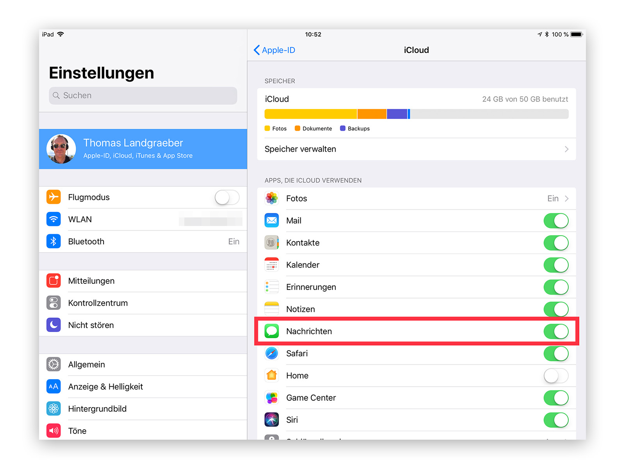Tap the Dokumente legend label
Viewport: 625px width, 469px height.
click(317, 129)
